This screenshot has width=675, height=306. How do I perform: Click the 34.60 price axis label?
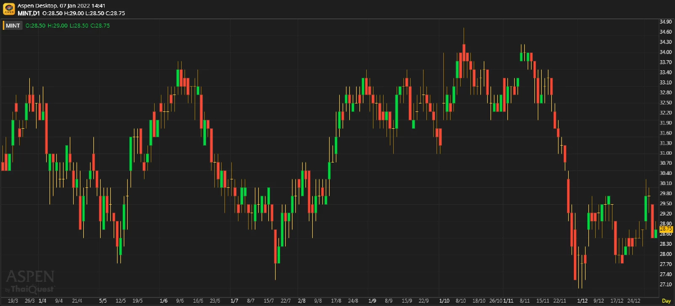coord(666,31)
